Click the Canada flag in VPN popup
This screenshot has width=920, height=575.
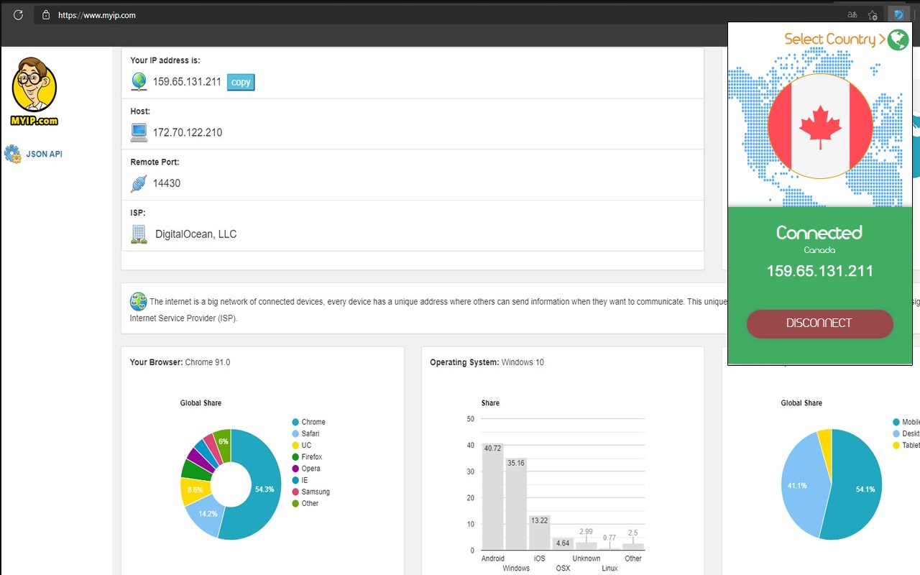820,126
